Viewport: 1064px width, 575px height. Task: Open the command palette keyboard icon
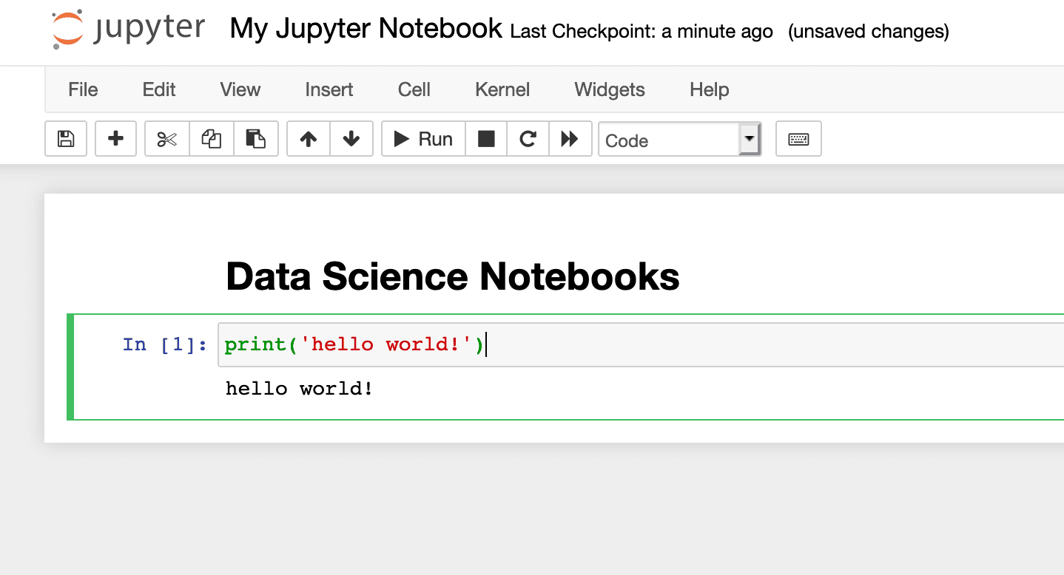pyautogui.click(x=798, y=138)
